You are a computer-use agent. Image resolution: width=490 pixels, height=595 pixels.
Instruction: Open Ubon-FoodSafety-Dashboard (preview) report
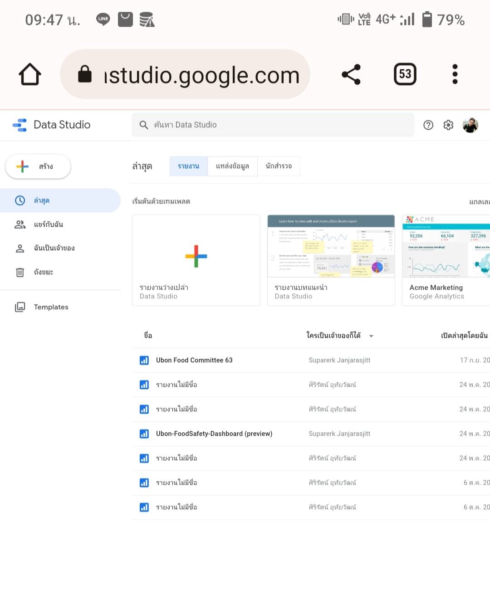tap(214, 434)
